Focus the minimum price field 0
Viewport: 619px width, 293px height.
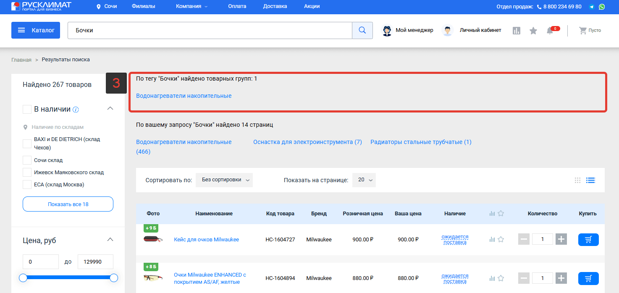pos(41,262)
